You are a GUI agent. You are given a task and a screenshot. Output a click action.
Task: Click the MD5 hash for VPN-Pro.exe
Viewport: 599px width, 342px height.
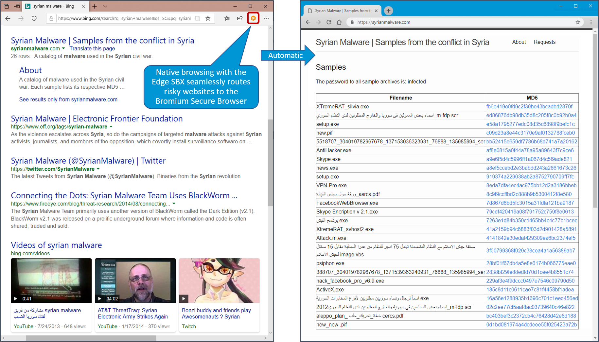click(531, 186)
